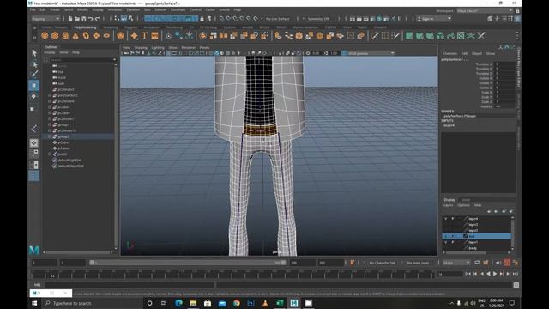Click the Save scene icon in status line
Viewport: 549px width, 309px height.
coord(84,19)
